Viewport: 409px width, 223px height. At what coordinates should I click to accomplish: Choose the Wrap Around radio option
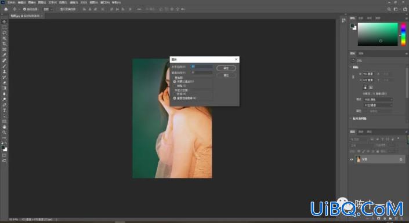175,94
